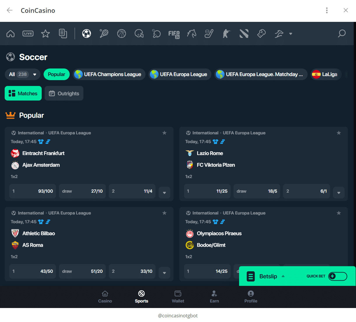The height and width of the screenshot is (322, 356).
Task: Select the Ice hockey icon
Action: pos(209,34)
